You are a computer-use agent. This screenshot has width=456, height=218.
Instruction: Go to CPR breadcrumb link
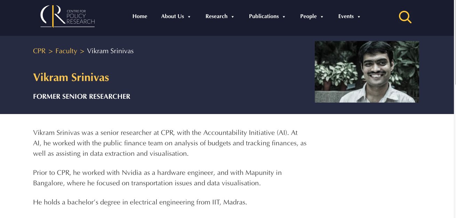click(x=39, y=51)
